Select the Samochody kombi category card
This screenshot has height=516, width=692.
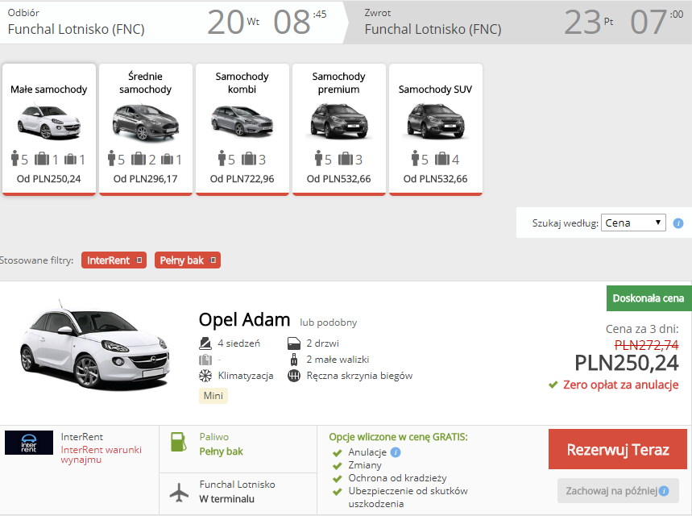(x=242, y=129)
